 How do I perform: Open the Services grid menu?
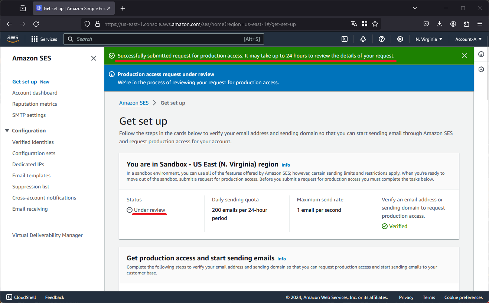pyautogui.click(x=44, y=39)
